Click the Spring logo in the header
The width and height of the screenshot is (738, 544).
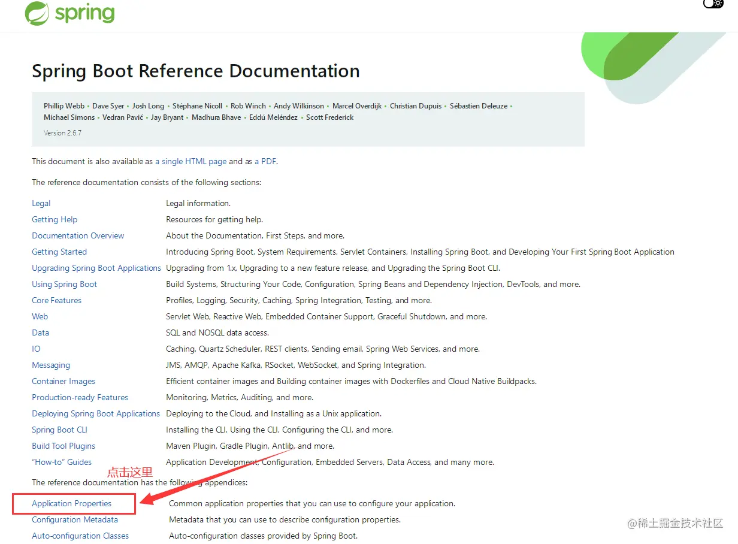tap(69, 13)
